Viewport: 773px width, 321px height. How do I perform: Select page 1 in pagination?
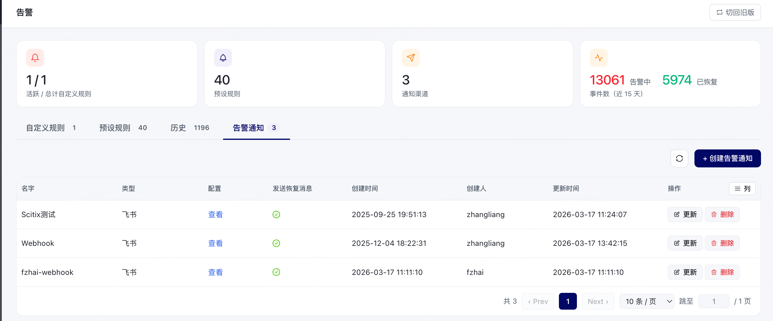[568, 301]
